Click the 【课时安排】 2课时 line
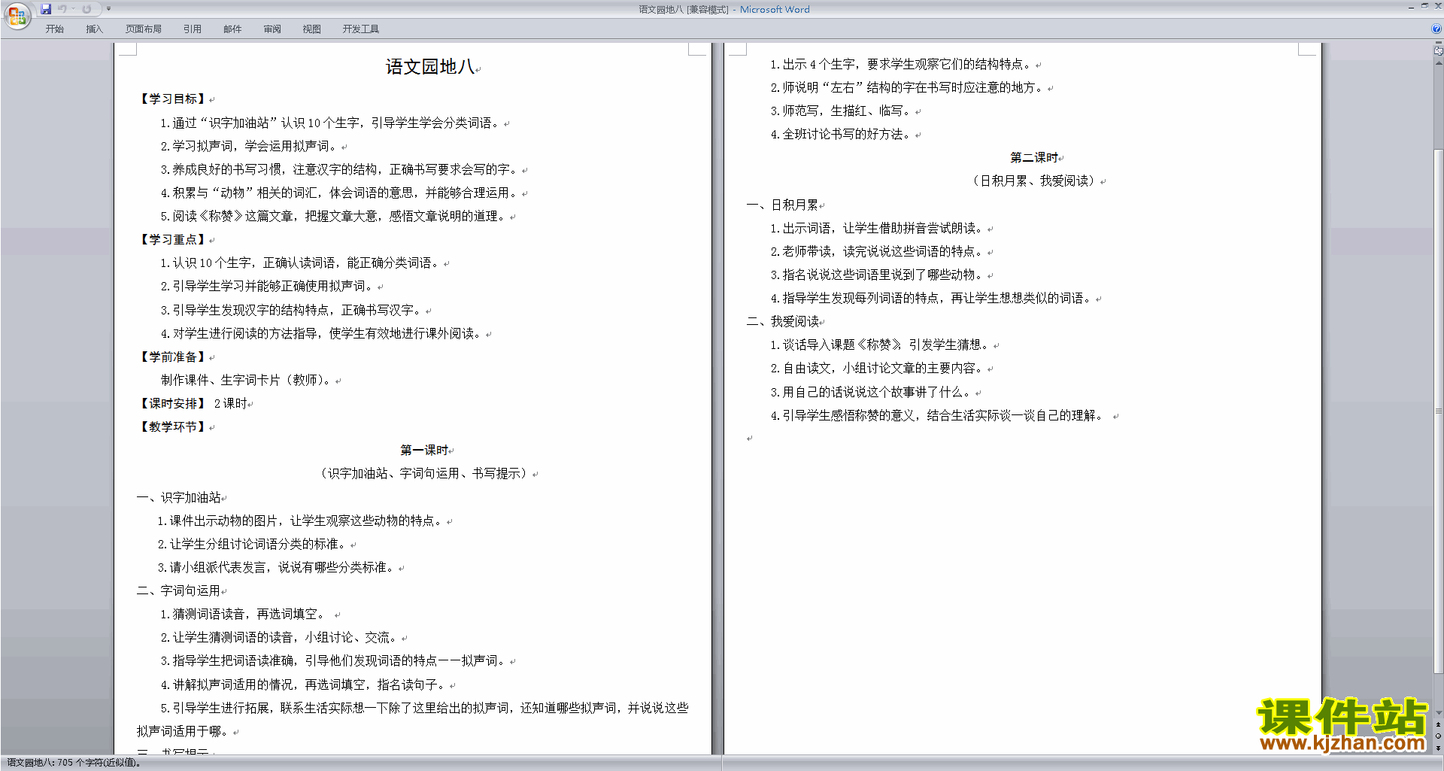This screenshot has height=771, width=1444. tap(192, 404)
